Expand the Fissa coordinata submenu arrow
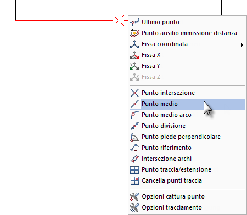Image resolution: width=247 pixels, height=215 pixels. [242, 44]
